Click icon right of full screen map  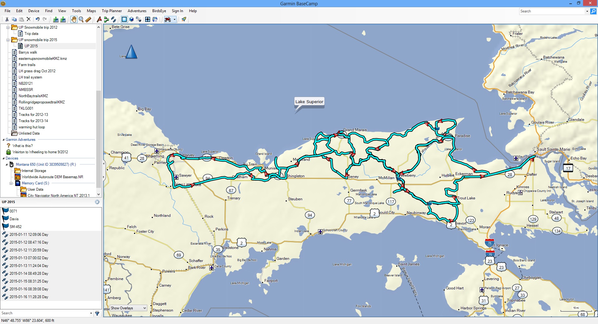[x=155, y=19]
